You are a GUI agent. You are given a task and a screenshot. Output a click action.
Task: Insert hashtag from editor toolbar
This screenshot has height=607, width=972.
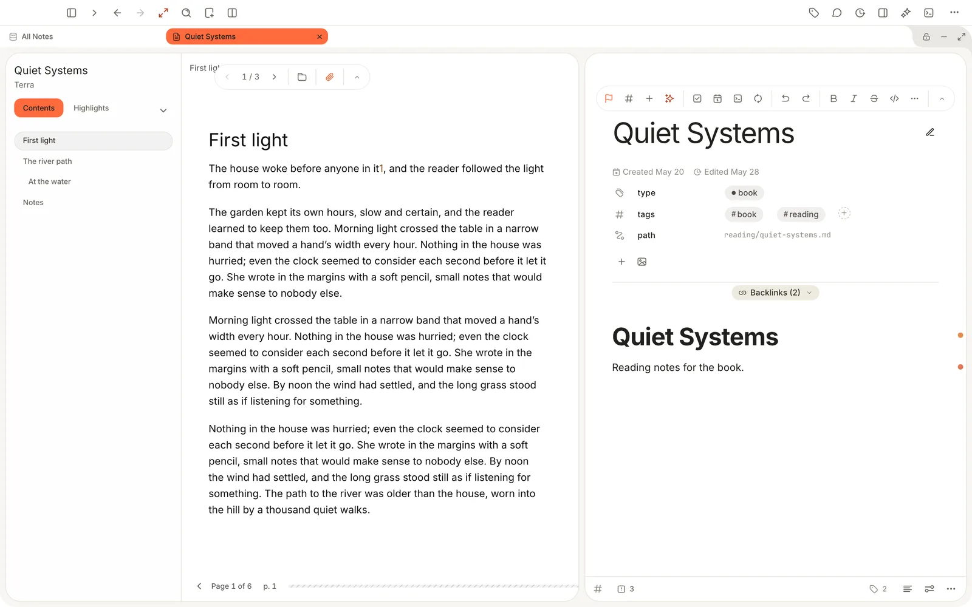pos(629,98)
